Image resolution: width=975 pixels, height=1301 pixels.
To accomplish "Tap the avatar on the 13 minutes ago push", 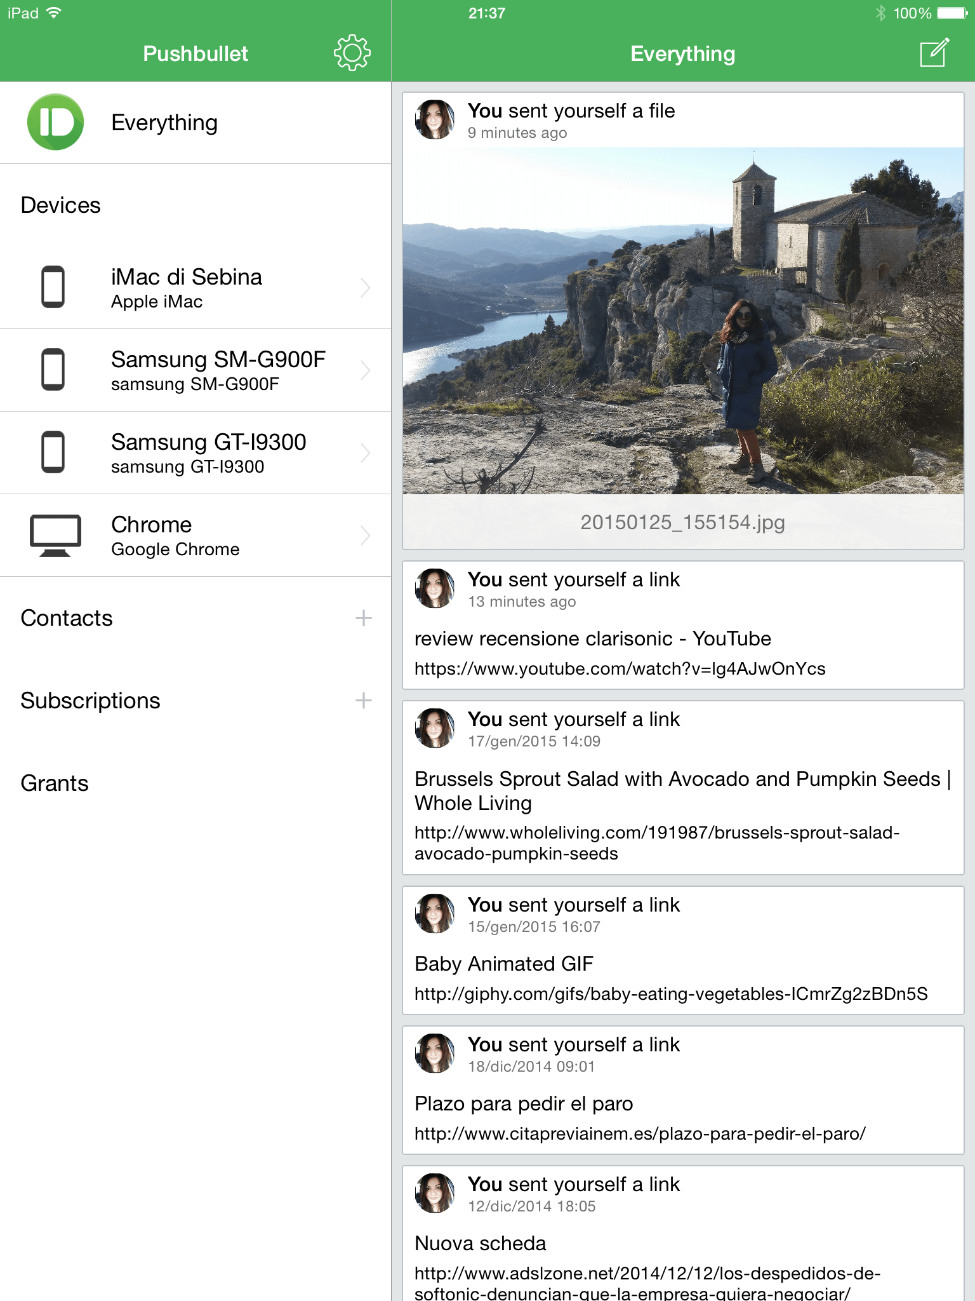I will (435, 588).
